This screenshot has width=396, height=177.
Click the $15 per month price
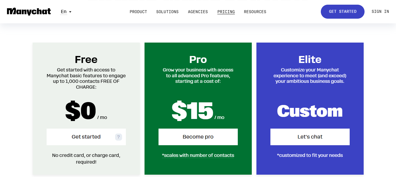tap(193, 111)
